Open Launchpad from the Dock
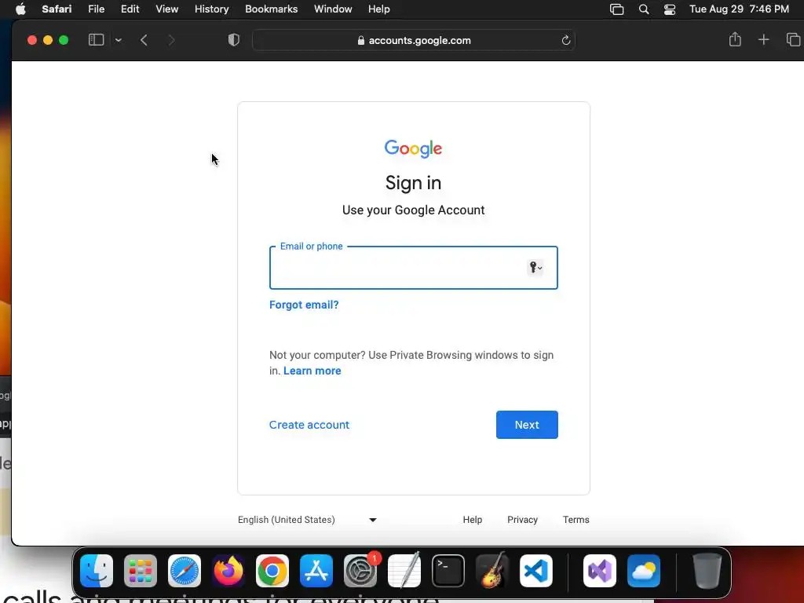 point(141,571)
